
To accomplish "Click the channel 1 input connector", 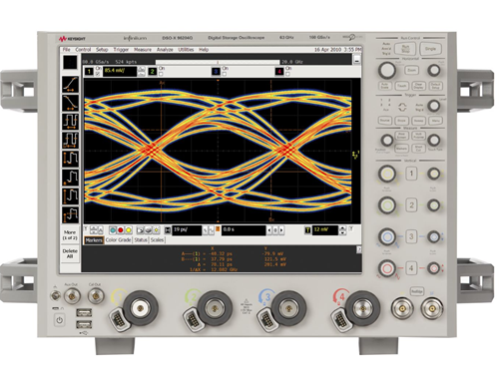I will pos(141,308).
